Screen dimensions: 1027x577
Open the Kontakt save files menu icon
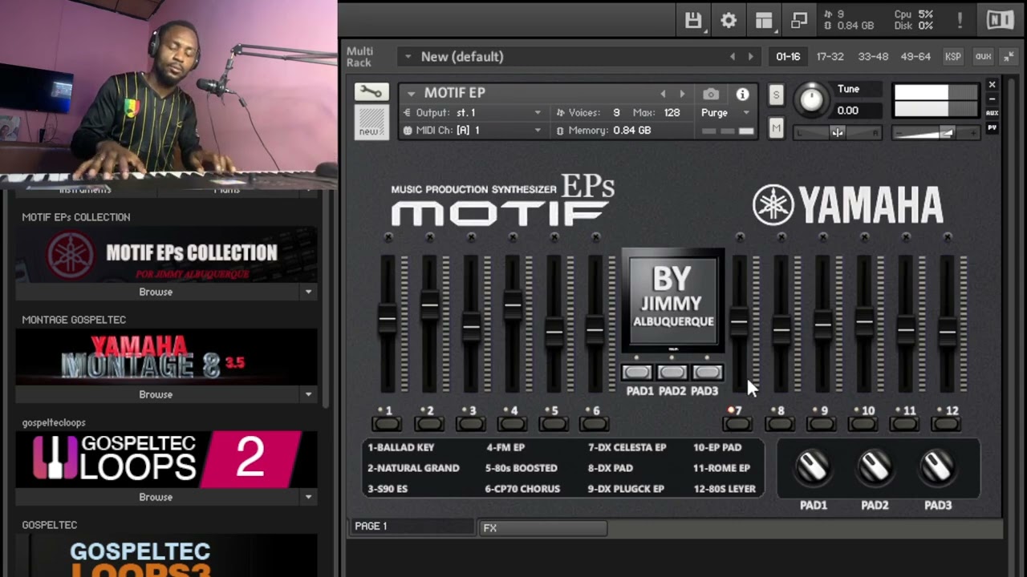693,22
